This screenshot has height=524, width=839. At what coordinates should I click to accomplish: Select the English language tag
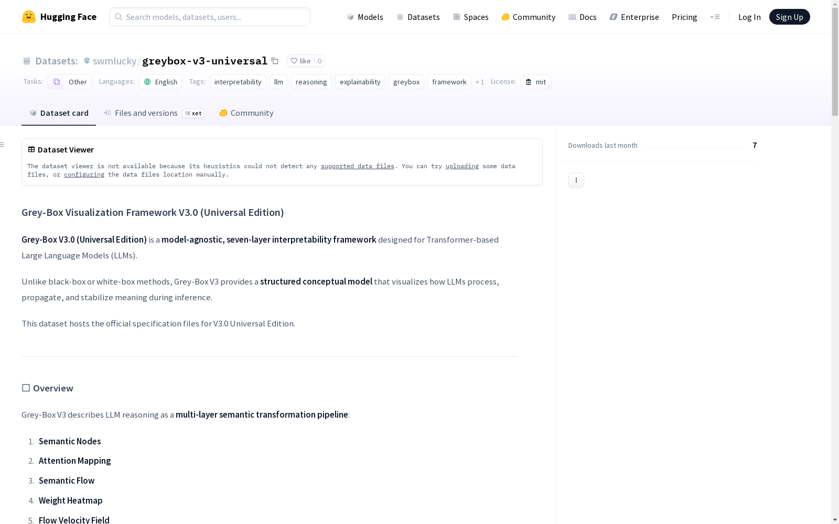160,82
